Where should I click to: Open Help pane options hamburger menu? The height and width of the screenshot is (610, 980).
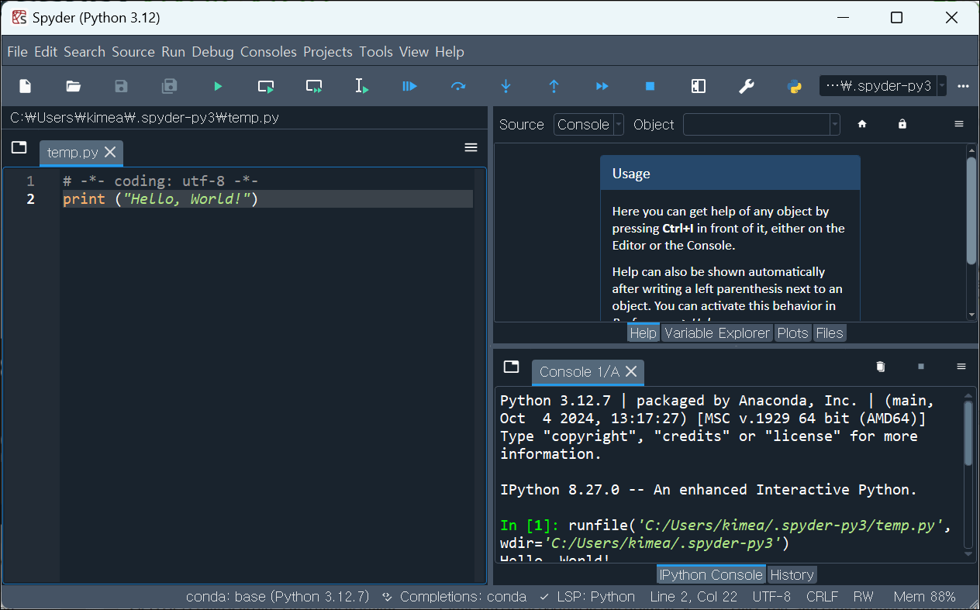(959, 124)
